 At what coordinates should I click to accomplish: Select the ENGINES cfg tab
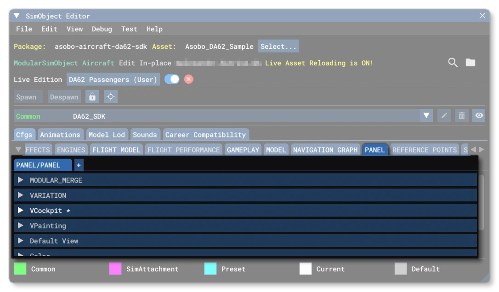(x=71, y=149)
